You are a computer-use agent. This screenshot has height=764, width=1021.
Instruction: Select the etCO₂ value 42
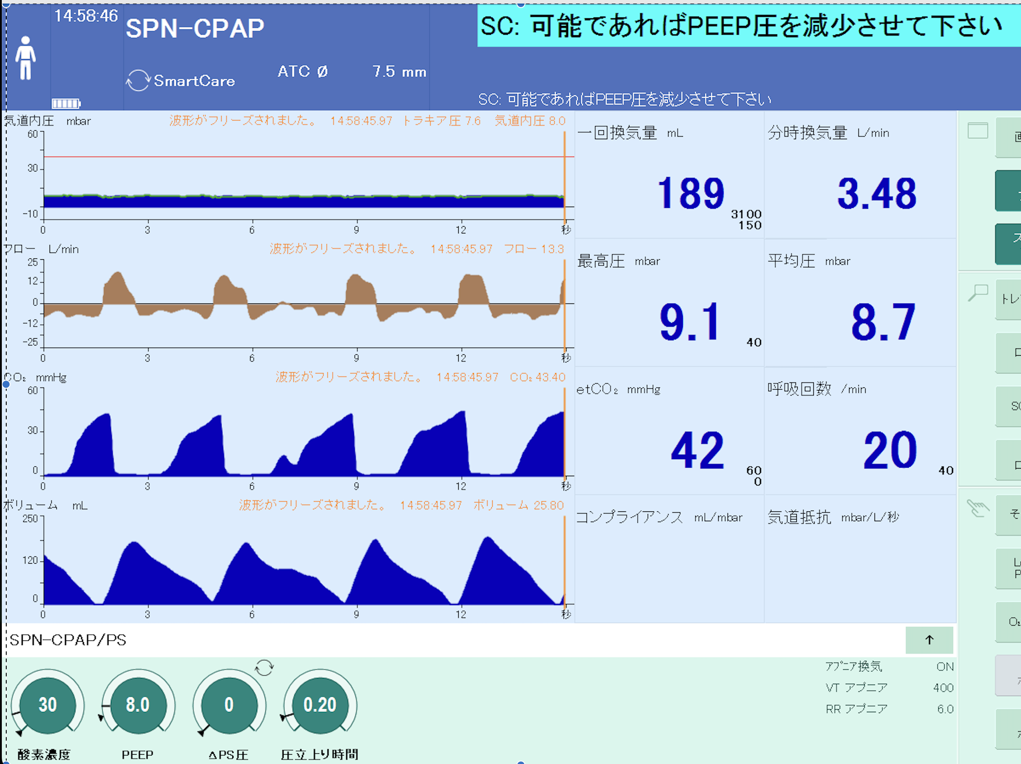tap(697, 450)
